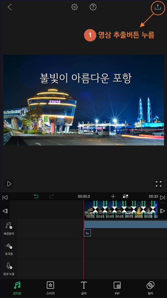Step to next clip with right triangle
This screenshot has width=167, height=298.
pos(162,211)
